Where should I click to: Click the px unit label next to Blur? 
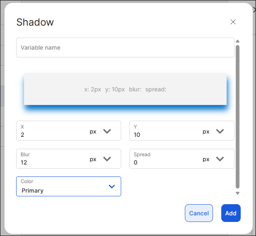click(93, 159)
